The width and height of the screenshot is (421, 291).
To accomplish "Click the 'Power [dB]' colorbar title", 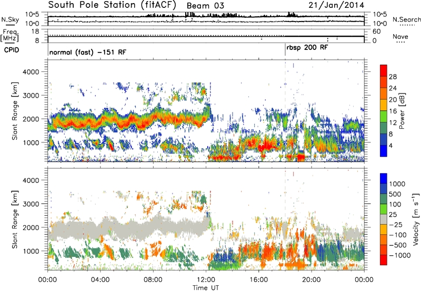I will pyautogui.click(x=402, y=111).
